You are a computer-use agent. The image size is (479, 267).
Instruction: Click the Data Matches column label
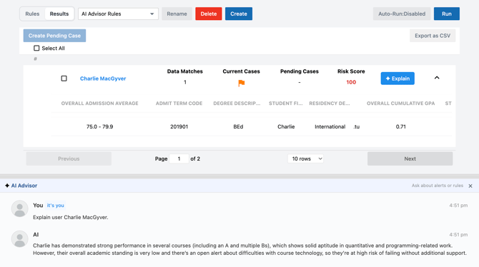pos(185,71)
